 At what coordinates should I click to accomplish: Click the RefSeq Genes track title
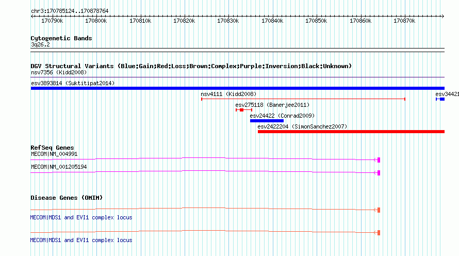52,148
